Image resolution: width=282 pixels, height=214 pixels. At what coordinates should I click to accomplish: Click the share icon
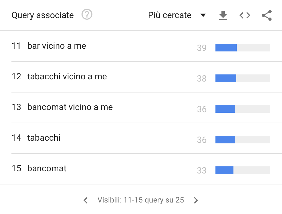point(266,15)
